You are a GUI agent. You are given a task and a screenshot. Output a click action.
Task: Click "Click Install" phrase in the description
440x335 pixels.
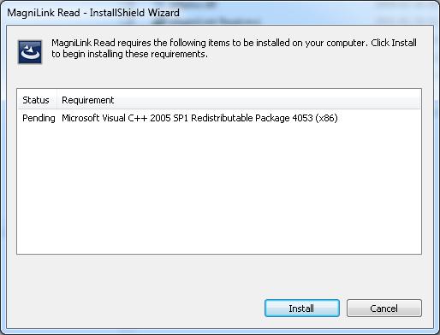point(394,43)
